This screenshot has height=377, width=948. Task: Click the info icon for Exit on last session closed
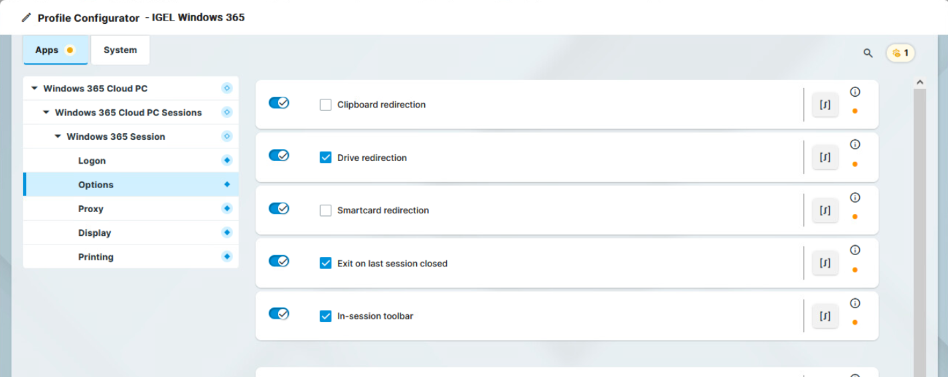pyautogui.click(x=855, y=250)
